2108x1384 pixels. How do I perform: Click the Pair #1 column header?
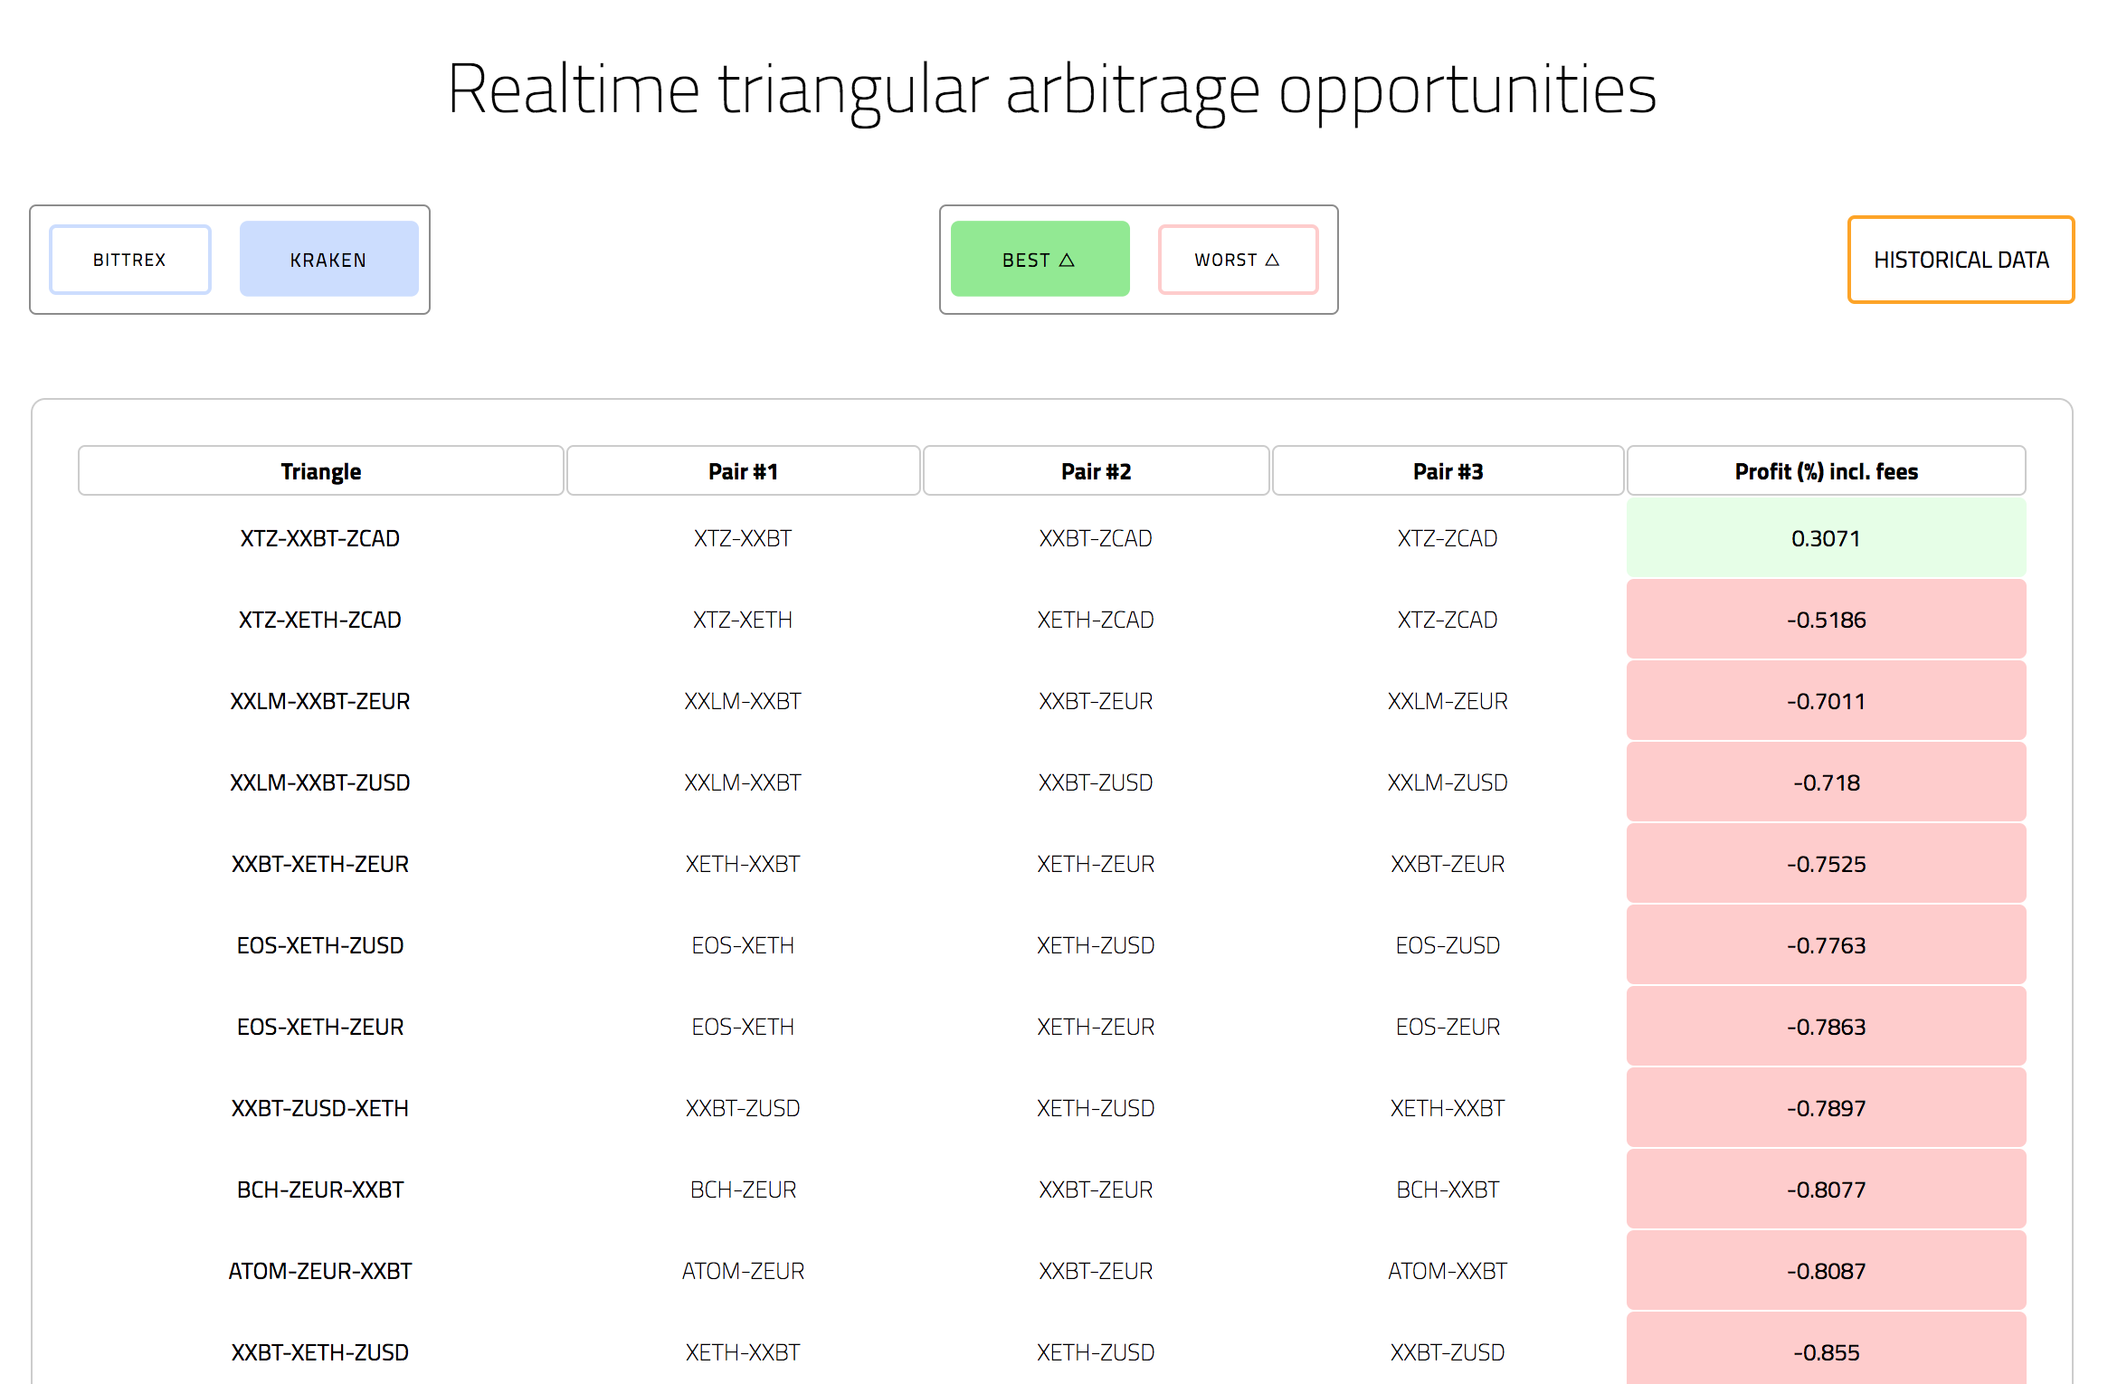tap(743, 471)
